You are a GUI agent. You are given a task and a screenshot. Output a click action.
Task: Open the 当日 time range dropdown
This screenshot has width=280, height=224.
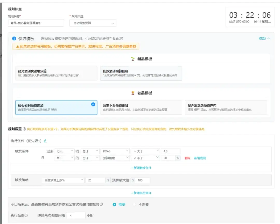point(64,158)
